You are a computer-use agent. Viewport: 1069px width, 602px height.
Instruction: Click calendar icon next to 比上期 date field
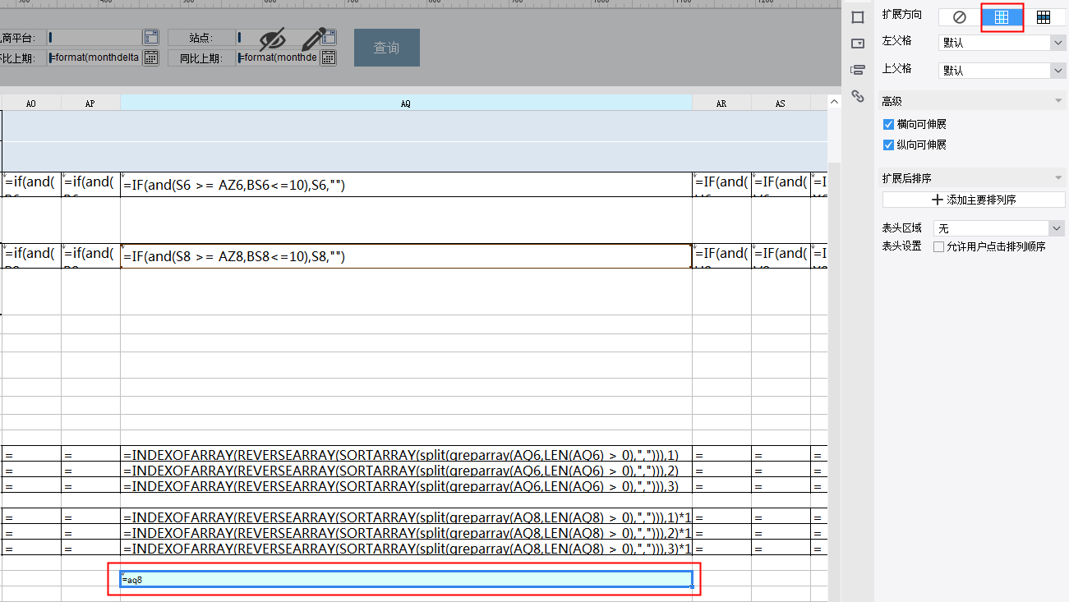150,57
